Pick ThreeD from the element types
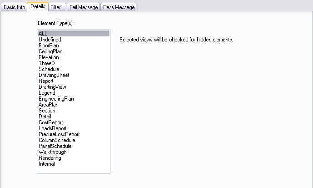The width and height of the screenshot is (313, 188). (74, 63)
